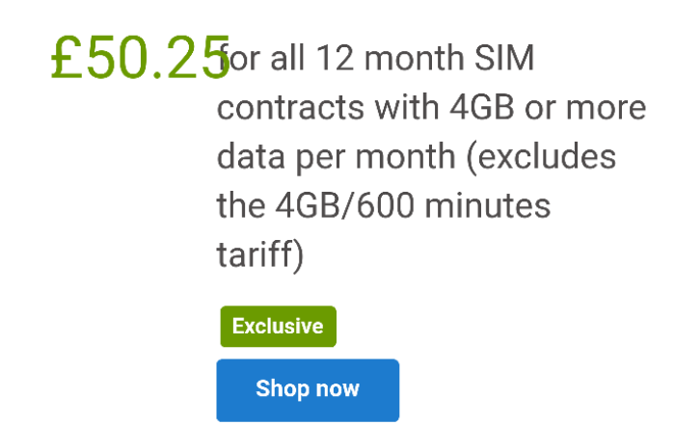Click the word 'contracts' in description
The image size is (675, 425).
tap(291, 108)
